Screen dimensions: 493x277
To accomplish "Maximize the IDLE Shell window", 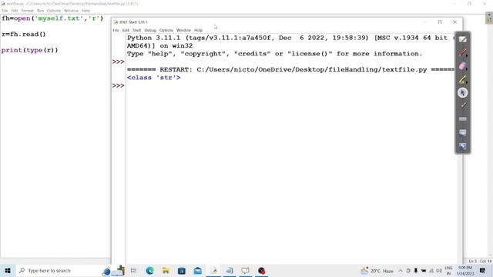I will [440, 22].
